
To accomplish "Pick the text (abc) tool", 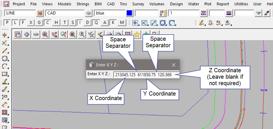I will pyautogui.click(x=5, y=82).
